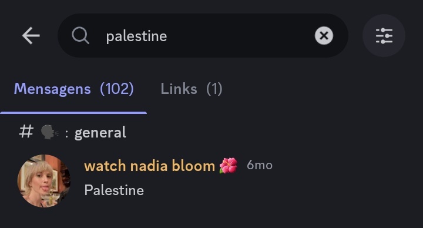
Task: Go back using the left arrow icon
Action: point(31,36)
